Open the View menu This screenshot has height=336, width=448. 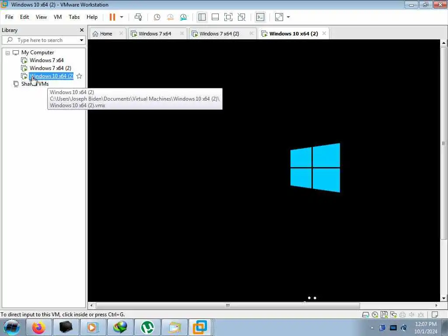(x=41, y=17)
